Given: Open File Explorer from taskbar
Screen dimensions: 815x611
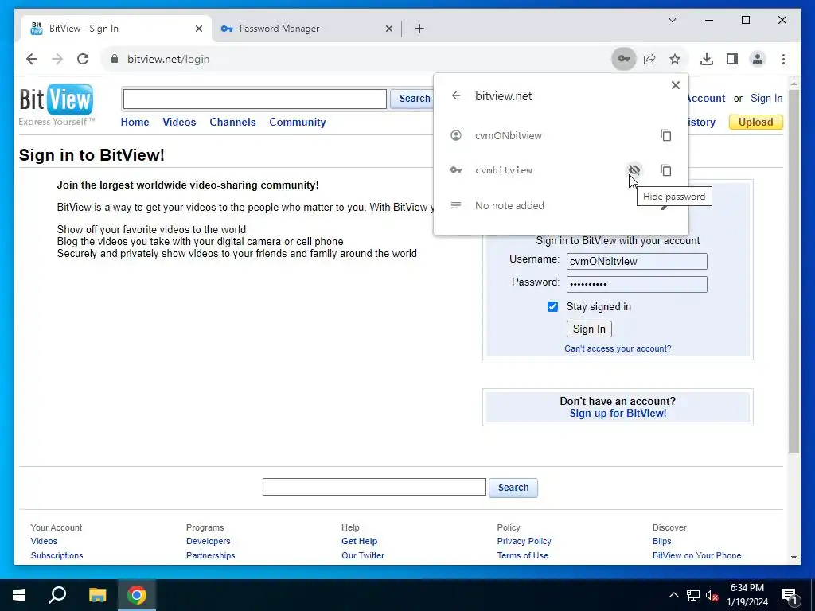Looking at the screenshot, I should pyautogui.click(x=97, y=595).
